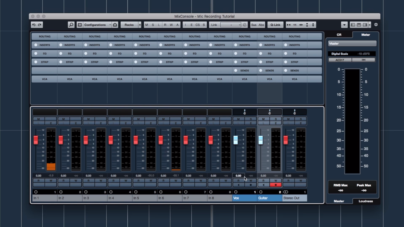Click the undo arrow in the toolbar
404x227 pixels.
coord(34,25)
